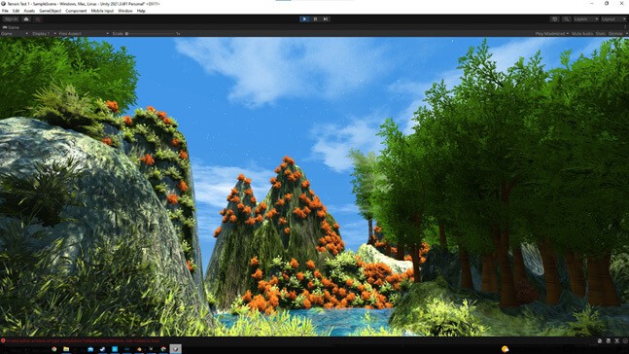Viewport: 629px width, 354px height.
Task: Open the Game view mode dropdown
Action: (15, 34)
